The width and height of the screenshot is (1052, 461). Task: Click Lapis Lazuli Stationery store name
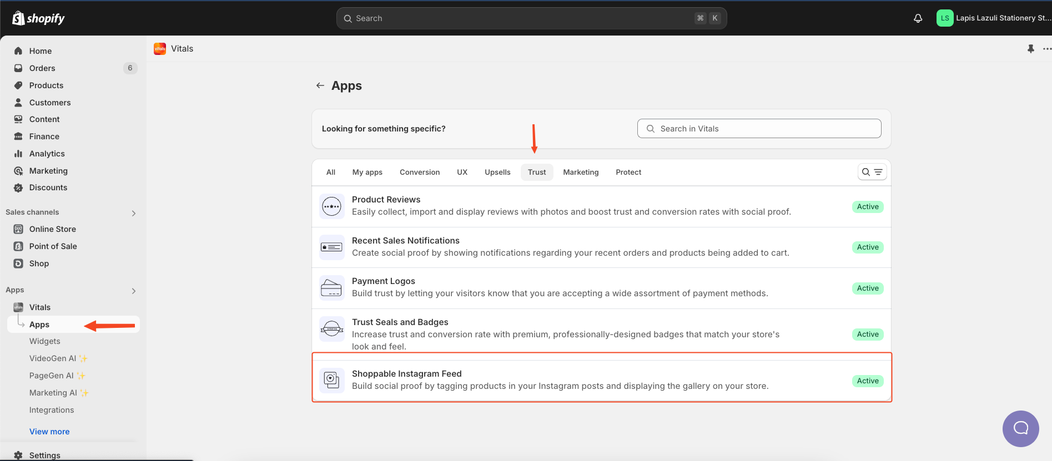pyautogui.click(x=1003, y=18)
